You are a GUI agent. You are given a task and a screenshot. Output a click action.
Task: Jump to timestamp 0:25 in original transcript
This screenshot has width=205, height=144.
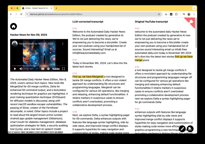(x=137, y=67)
